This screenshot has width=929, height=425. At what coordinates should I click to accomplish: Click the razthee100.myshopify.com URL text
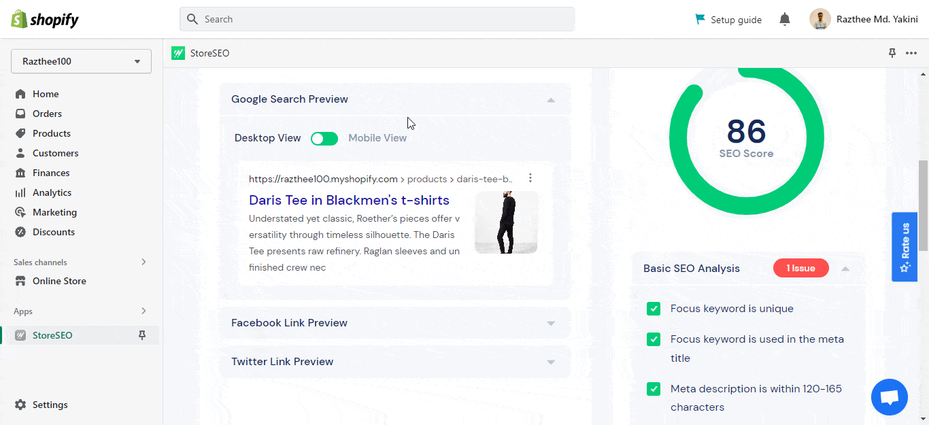tap(323, 179)
